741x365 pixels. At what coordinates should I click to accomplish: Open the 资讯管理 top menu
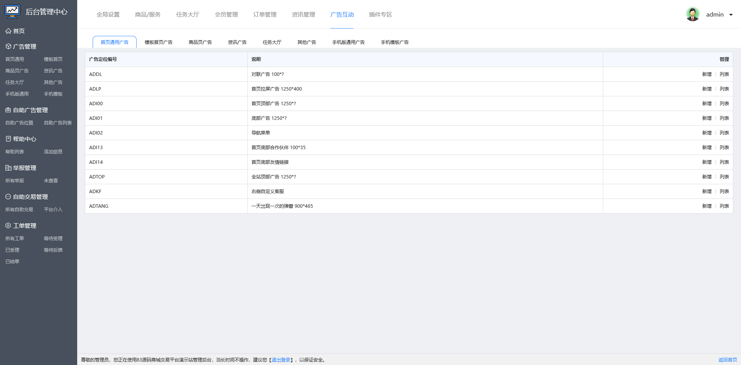click(x=303, y=14)
